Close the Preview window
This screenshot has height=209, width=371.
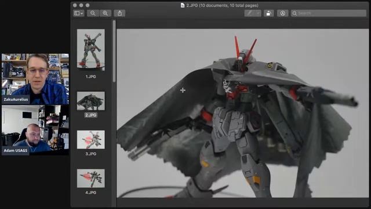click(x=75, y=5)
